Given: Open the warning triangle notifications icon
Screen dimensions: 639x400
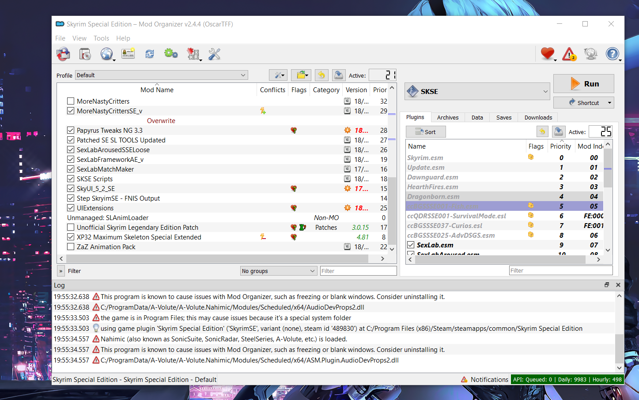Looking at the screenshot, I should (569, 54).
